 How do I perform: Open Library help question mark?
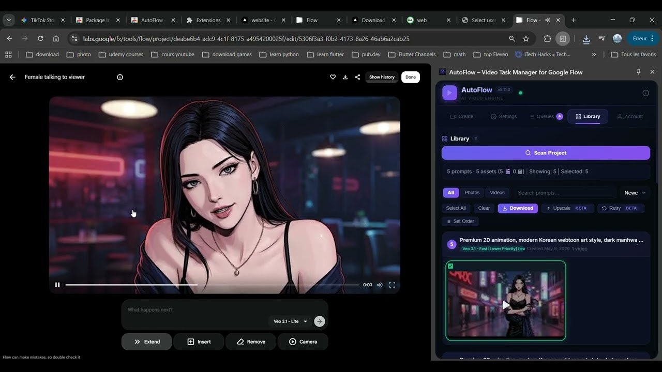click(x=476, y=138)
